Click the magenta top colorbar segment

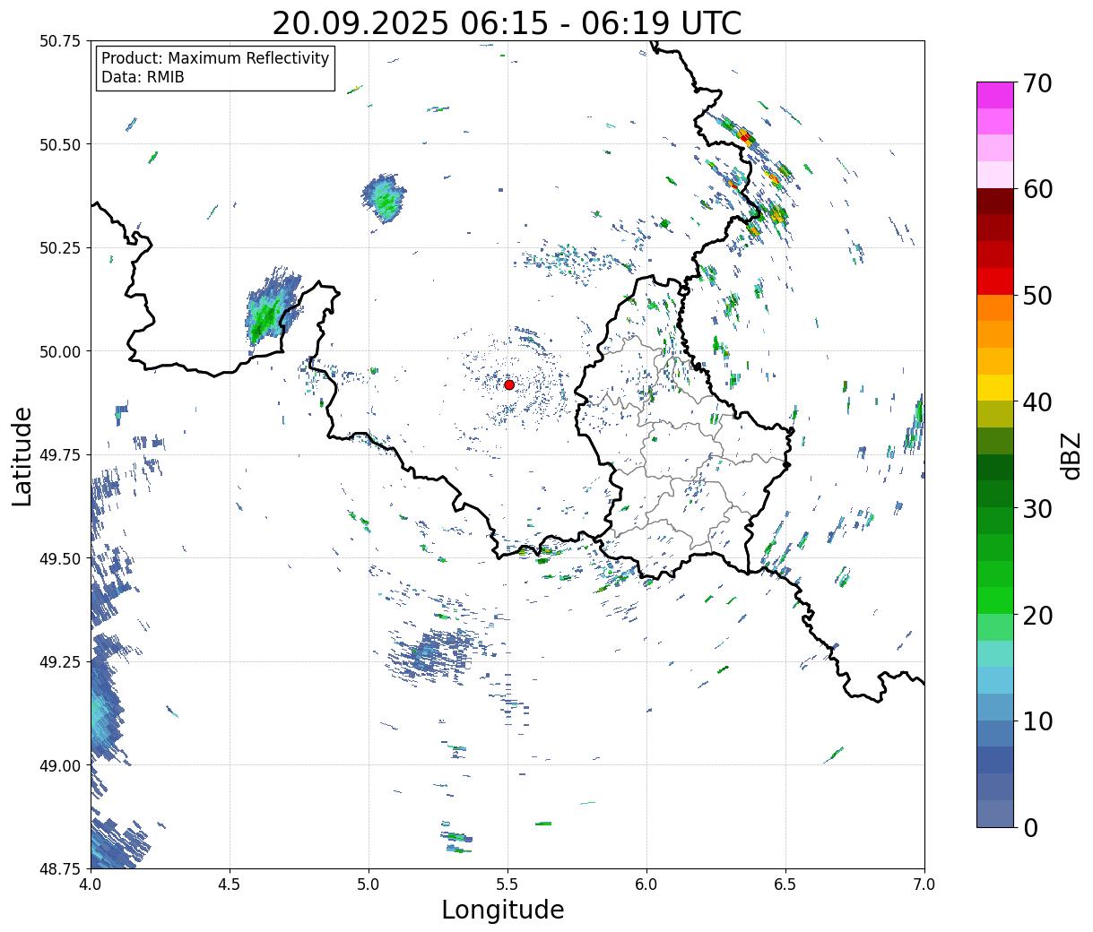click(x=995, y=95)
